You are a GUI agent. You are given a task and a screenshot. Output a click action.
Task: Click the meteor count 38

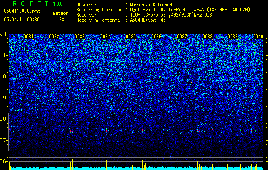coord(62,20)
